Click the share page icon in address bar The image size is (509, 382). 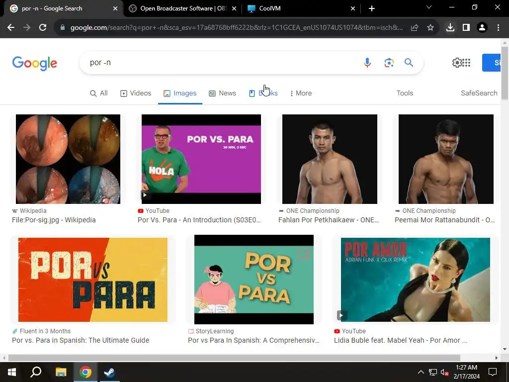coord(415,28)
